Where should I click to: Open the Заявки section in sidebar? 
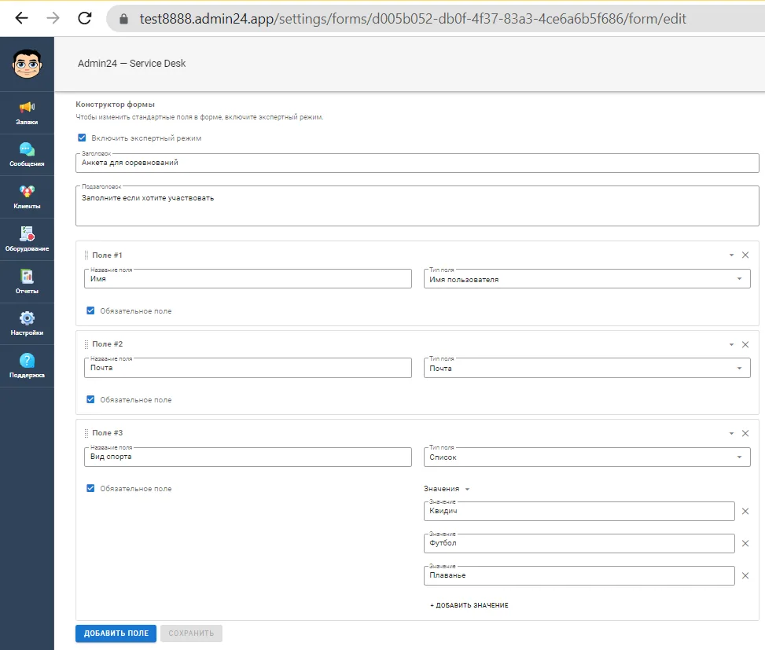[x=27, y=112]
